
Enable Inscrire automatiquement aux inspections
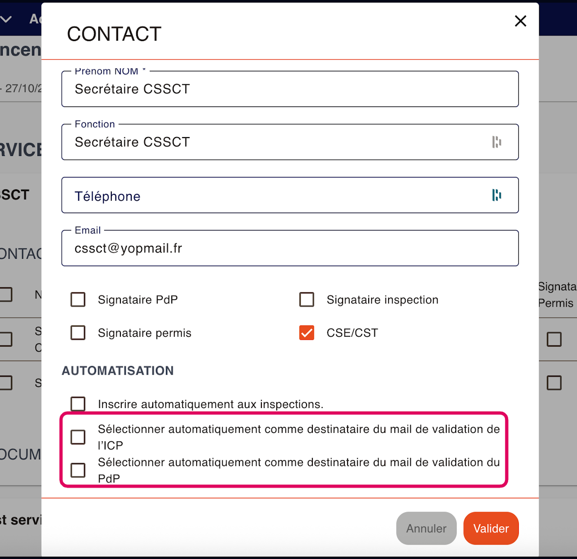[x=78, y=404]
